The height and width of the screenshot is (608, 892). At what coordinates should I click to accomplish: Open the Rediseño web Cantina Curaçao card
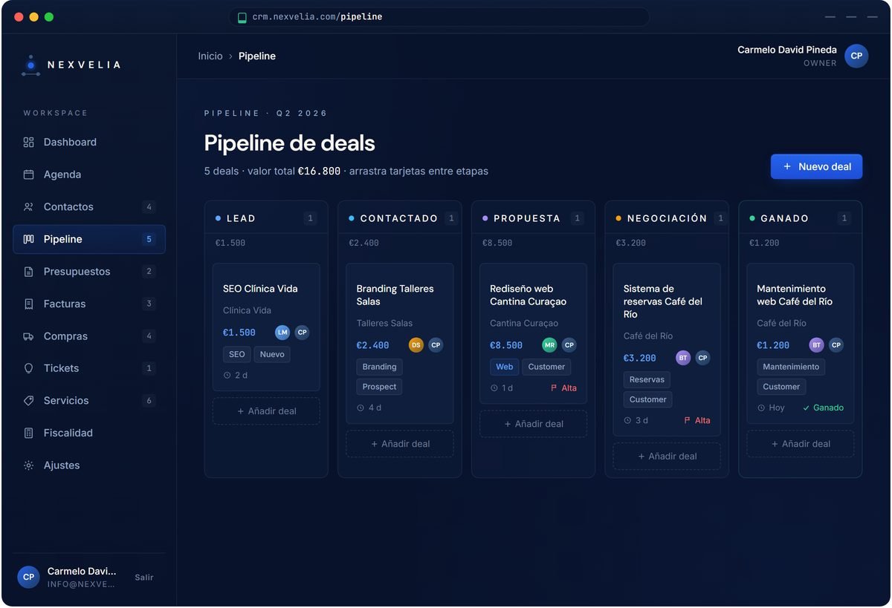tap(533, 333)
